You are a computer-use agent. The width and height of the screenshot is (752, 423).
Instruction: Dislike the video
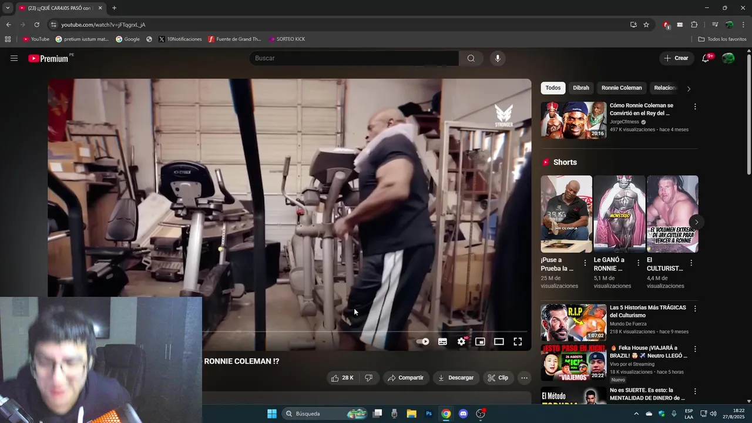[x=368, y=378]
